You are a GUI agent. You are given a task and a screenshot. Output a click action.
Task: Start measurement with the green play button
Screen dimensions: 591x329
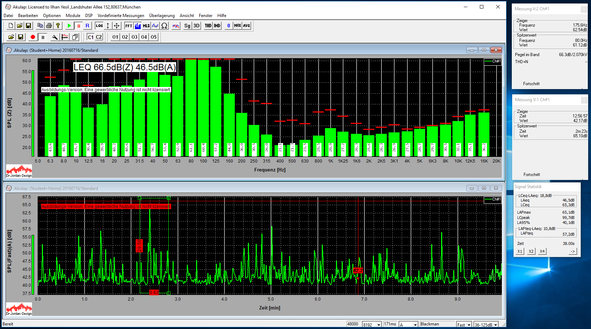tap(69, 26)
